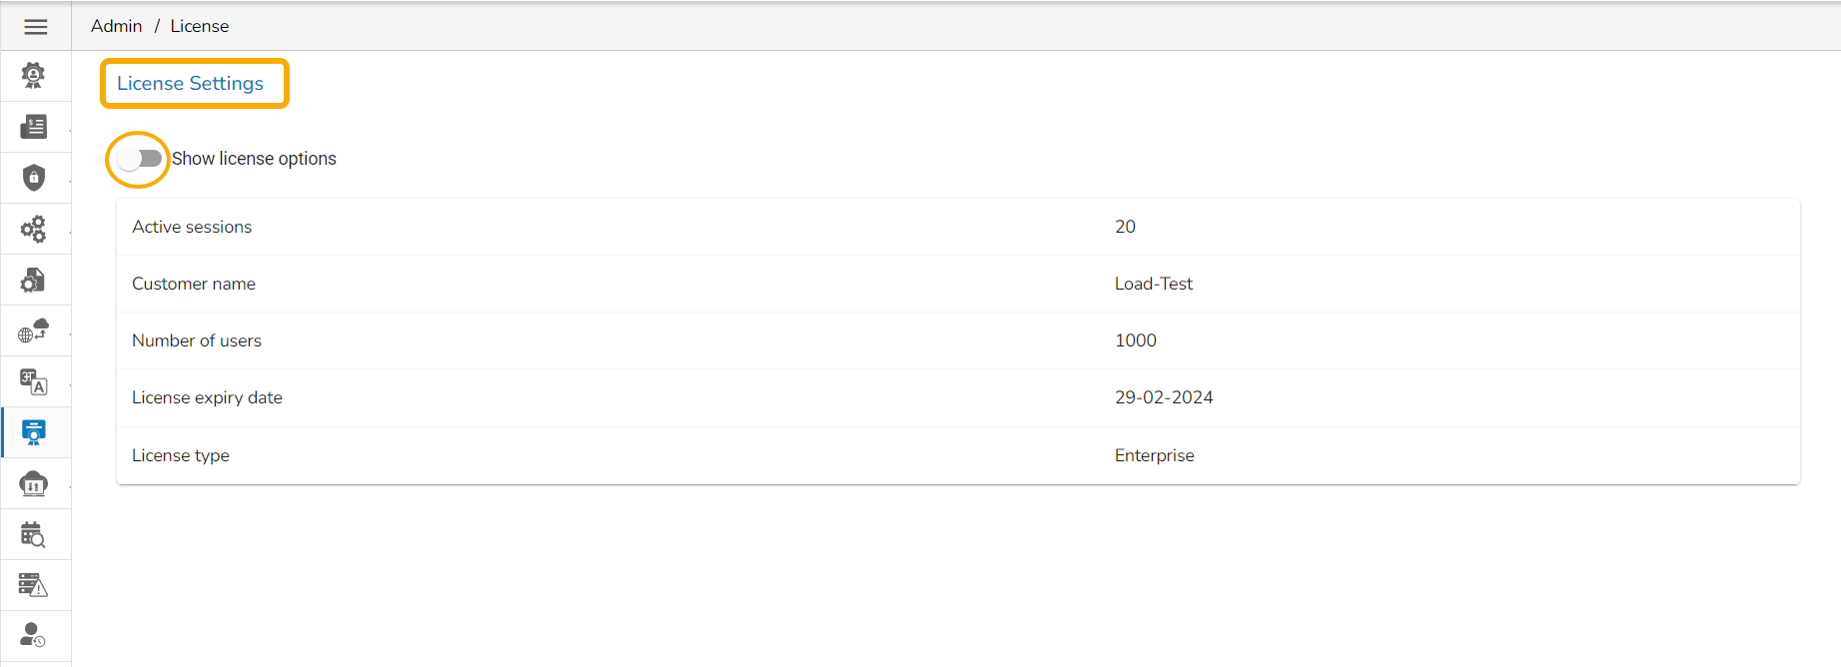Click the calendar search icon

tap(34, 534)
